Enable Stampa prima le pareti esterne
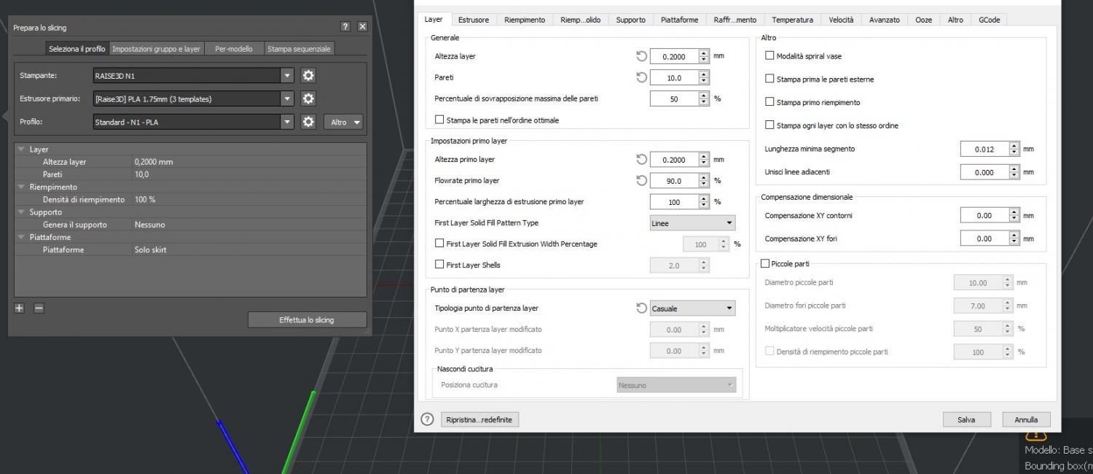 (x=769, y=79)
